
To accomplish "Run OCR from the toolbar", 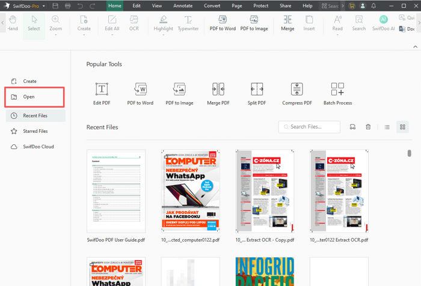I will click(x=134, y=23).
